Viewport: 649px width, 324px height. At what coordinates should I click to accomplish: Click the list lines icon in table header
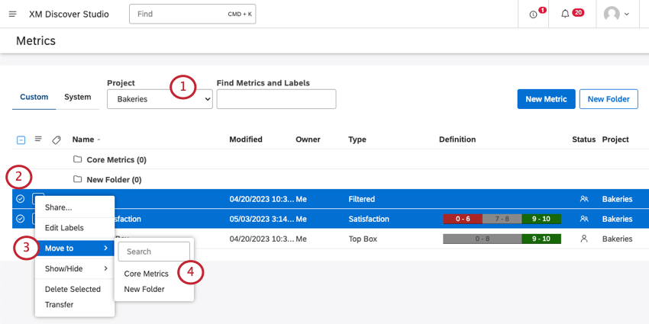pyautogui.click(x=38, y=140)
